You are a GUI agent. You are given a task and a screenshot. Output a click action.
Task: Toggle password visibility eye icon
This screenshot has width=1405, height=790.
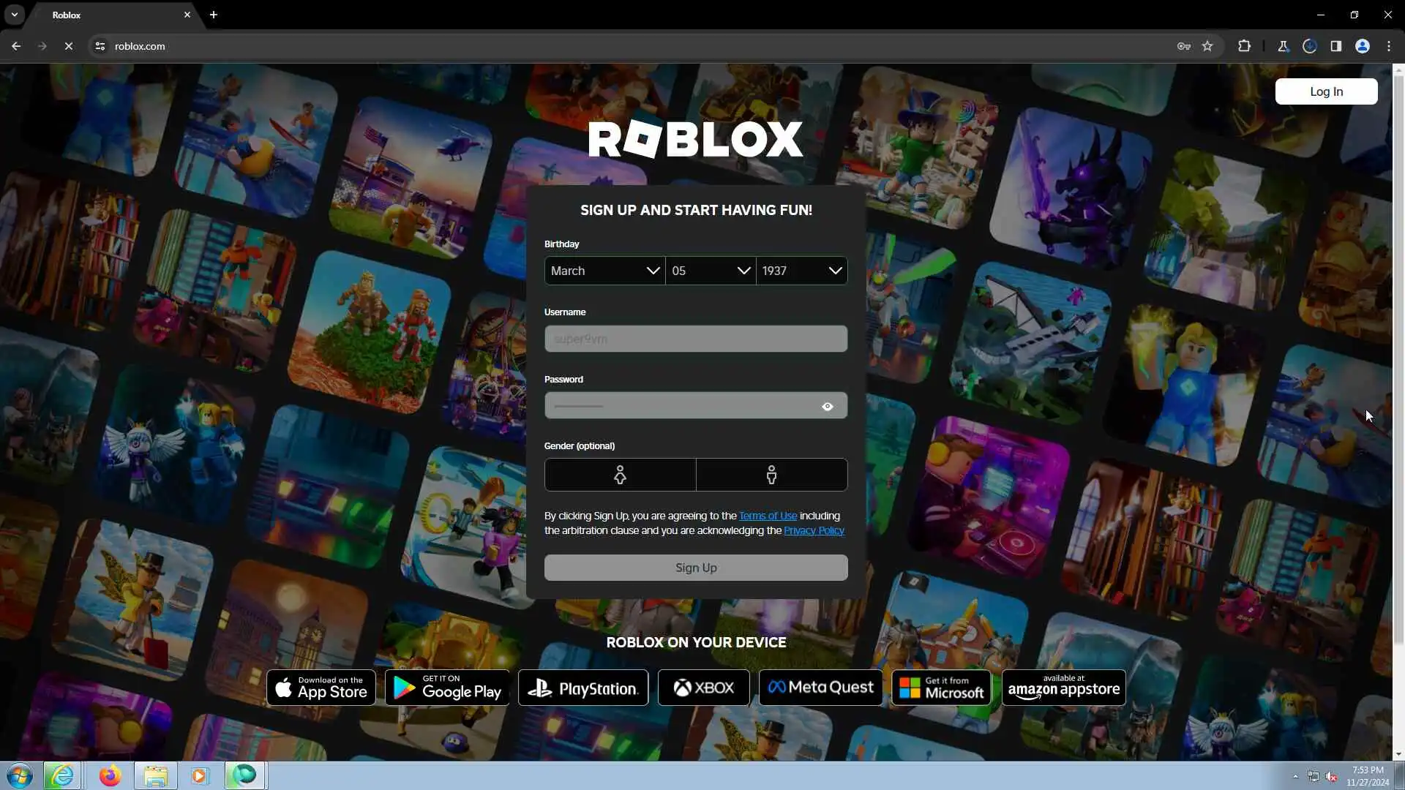click(x=828, y=407)
